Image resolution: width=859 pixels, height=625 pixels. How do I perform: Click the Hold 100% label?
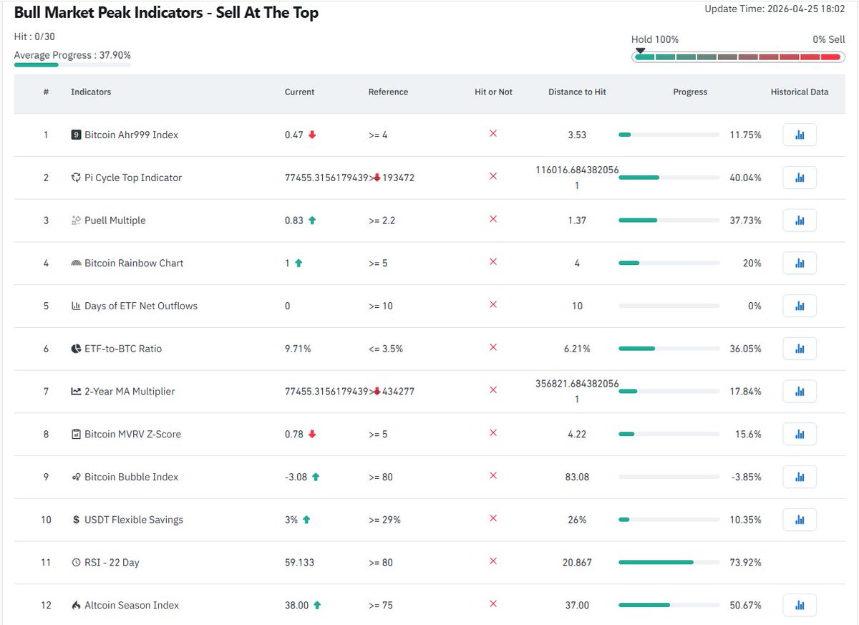click(x=655, y=39)
